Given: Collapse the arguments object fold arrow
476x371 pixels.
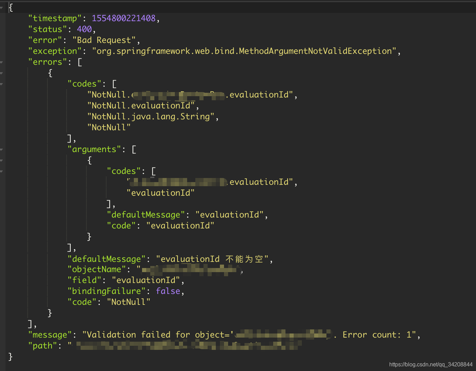Looking at the screenshot, I should [2, 160].
